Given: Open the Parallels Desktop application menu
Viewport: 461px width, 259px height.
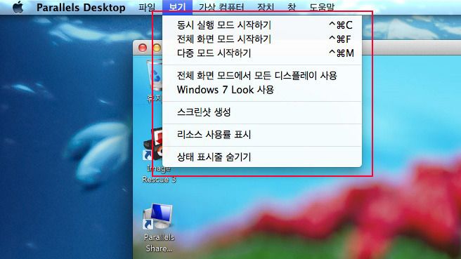Looking at the screenshot, I should pyautogui.click(x=81, y=7).
